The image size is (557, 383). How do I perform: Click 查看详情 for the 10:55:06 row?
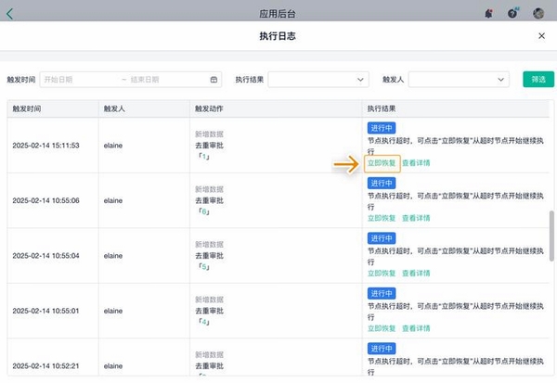[416, 218]
